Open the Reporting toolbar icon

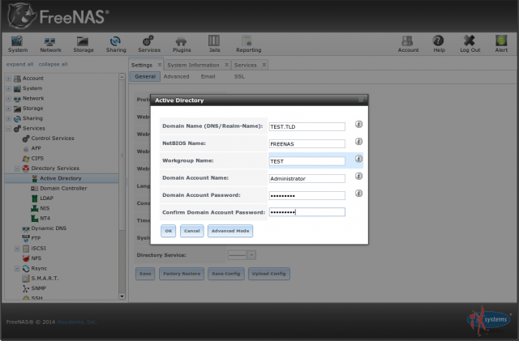tap(248, 44)
